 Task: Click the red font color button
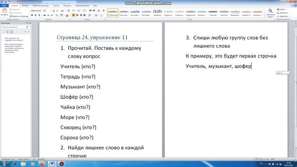67,15
